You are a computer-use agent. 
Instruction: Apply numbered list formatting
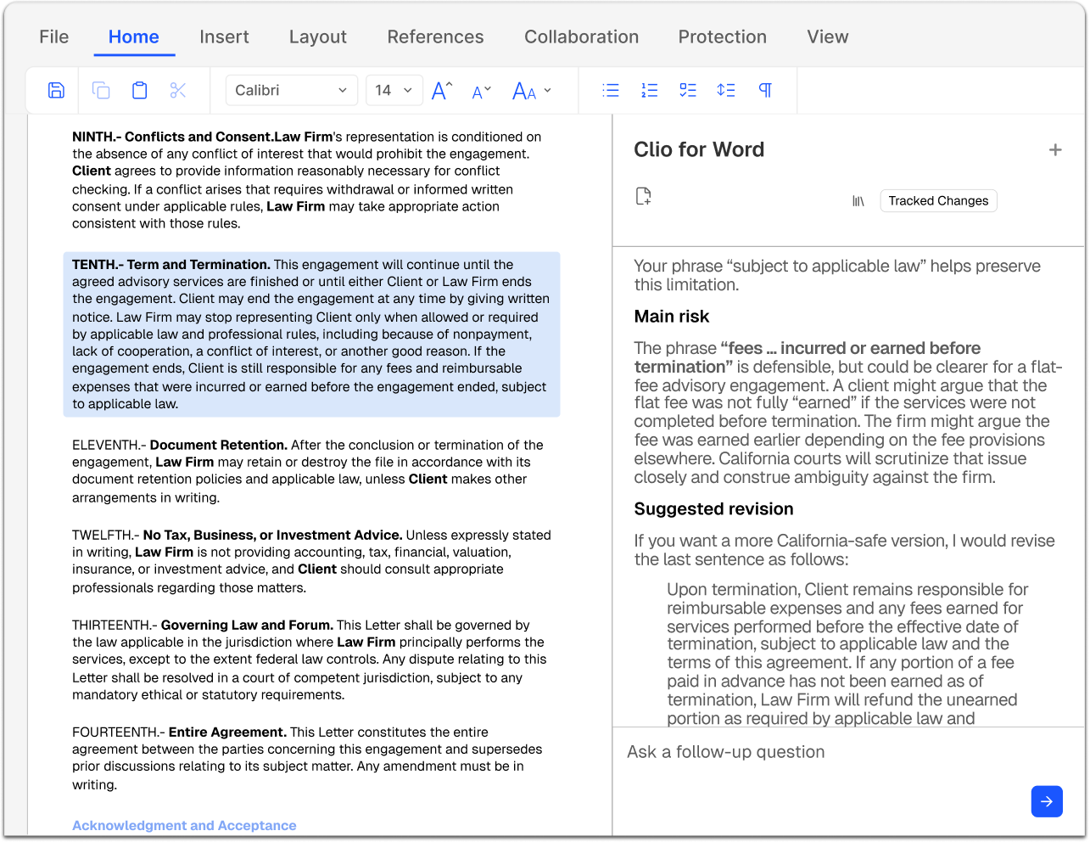click(650, 90)
